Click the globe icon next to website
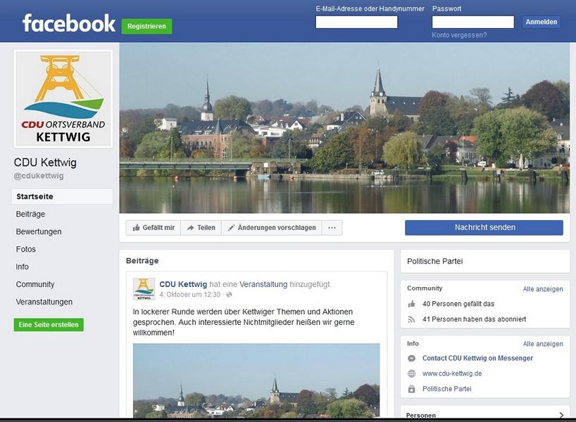 412,373
